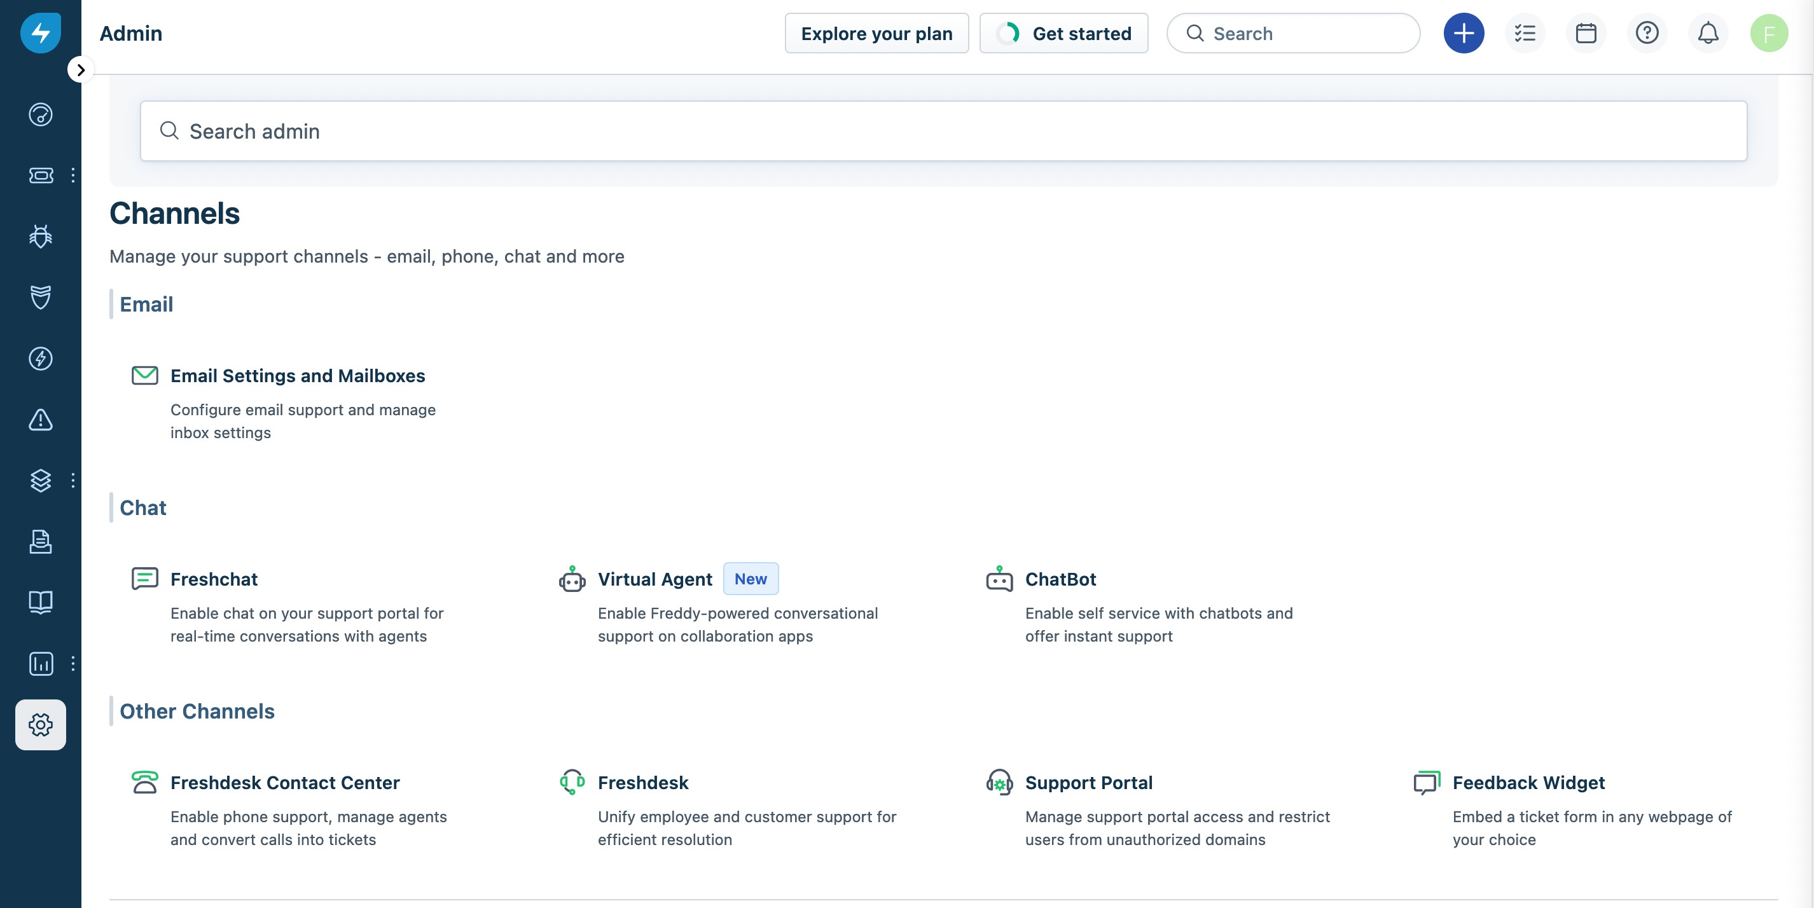Viewport: 1814px width, 908px height.
Task: Open the Alerts warning triangle icon
Action: (40, 420)
